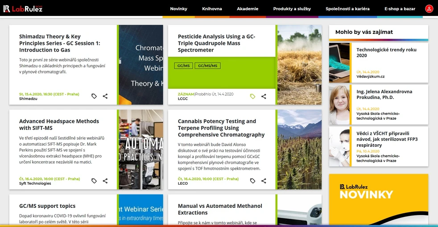438x227 pixels.
Task: Click the cannabis field mountain thumbnail
Action: pos(299,150)
